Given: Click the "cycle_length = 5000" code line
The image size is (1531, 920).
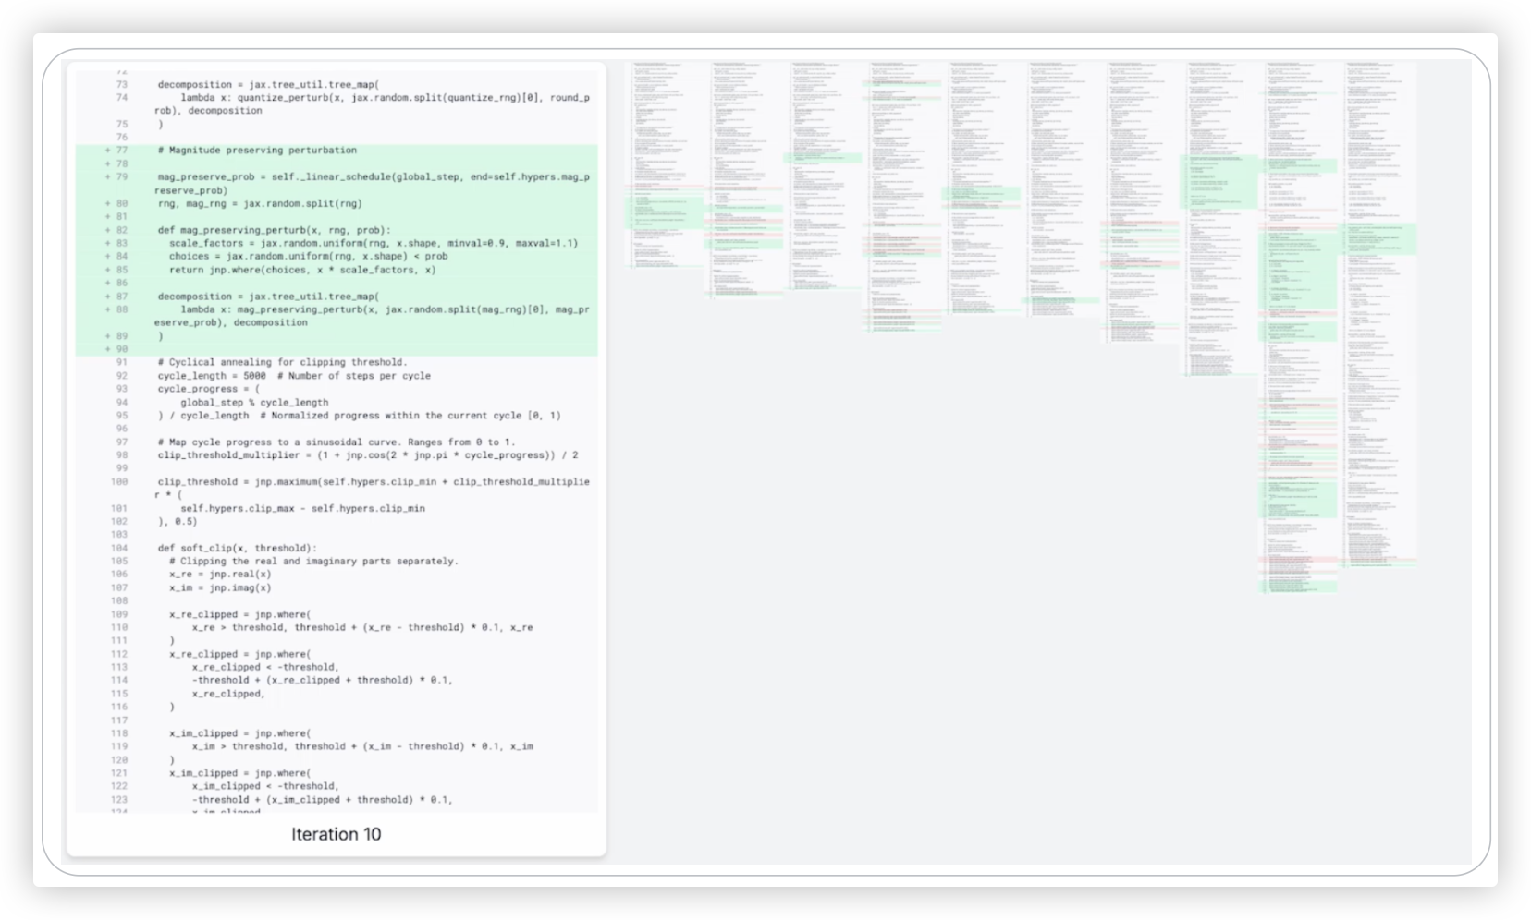Looking at the screenshot, I should (212, 376).
